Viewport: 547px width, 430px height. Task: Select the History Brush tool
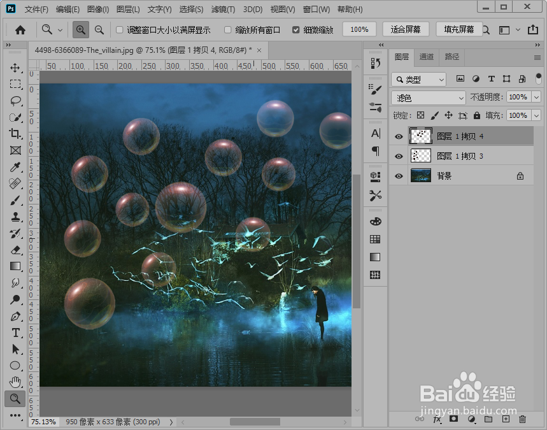point(15,234)
